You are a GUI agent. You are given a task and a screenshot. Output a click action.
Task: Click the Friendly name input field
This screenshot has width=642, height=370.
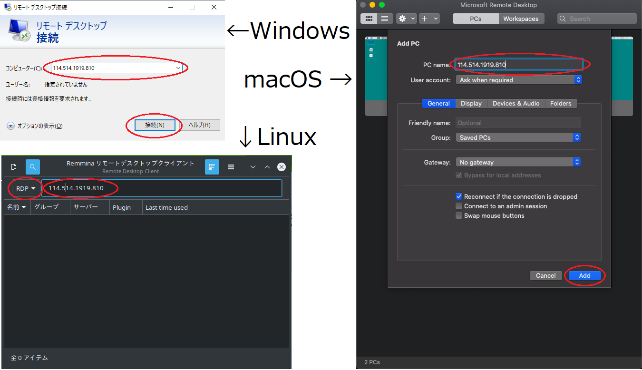click(518, 123)
